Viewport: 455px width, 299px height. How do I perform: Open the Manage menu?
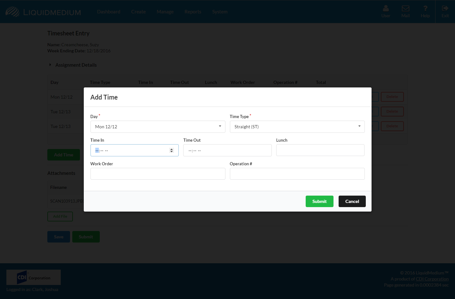[x=165, y=12]
